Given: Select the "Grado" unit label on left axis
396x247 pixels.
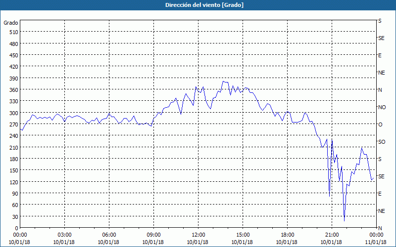Looking at the screenshot, I should [11, 23].
